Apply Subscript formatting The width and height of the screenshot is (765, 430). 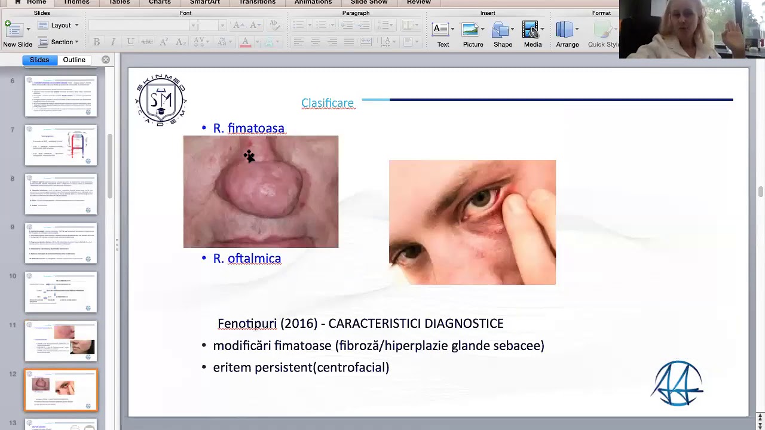180,42
